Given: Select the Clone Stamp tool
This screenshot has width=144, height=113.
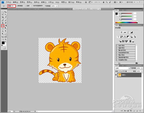Looking at the screenshot, I should pyautogui.click(x=3, y=23).
